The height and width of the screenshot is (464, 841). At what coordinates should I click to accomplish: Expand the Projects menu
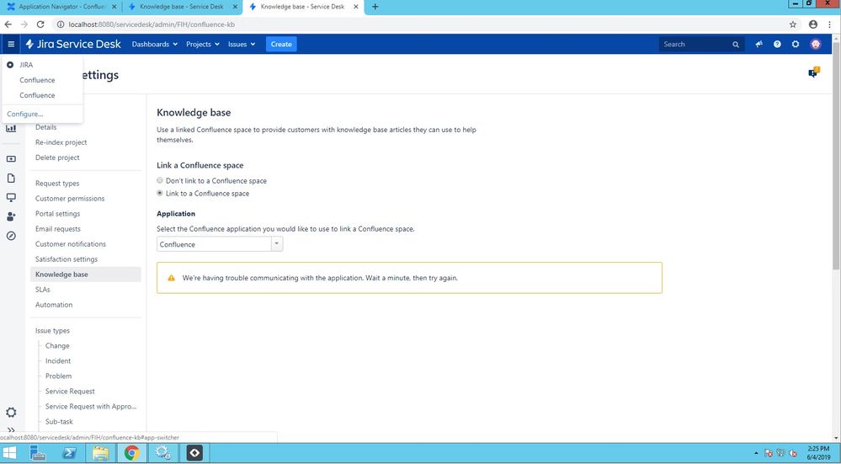pyautogui.click(x=203, y=44)
